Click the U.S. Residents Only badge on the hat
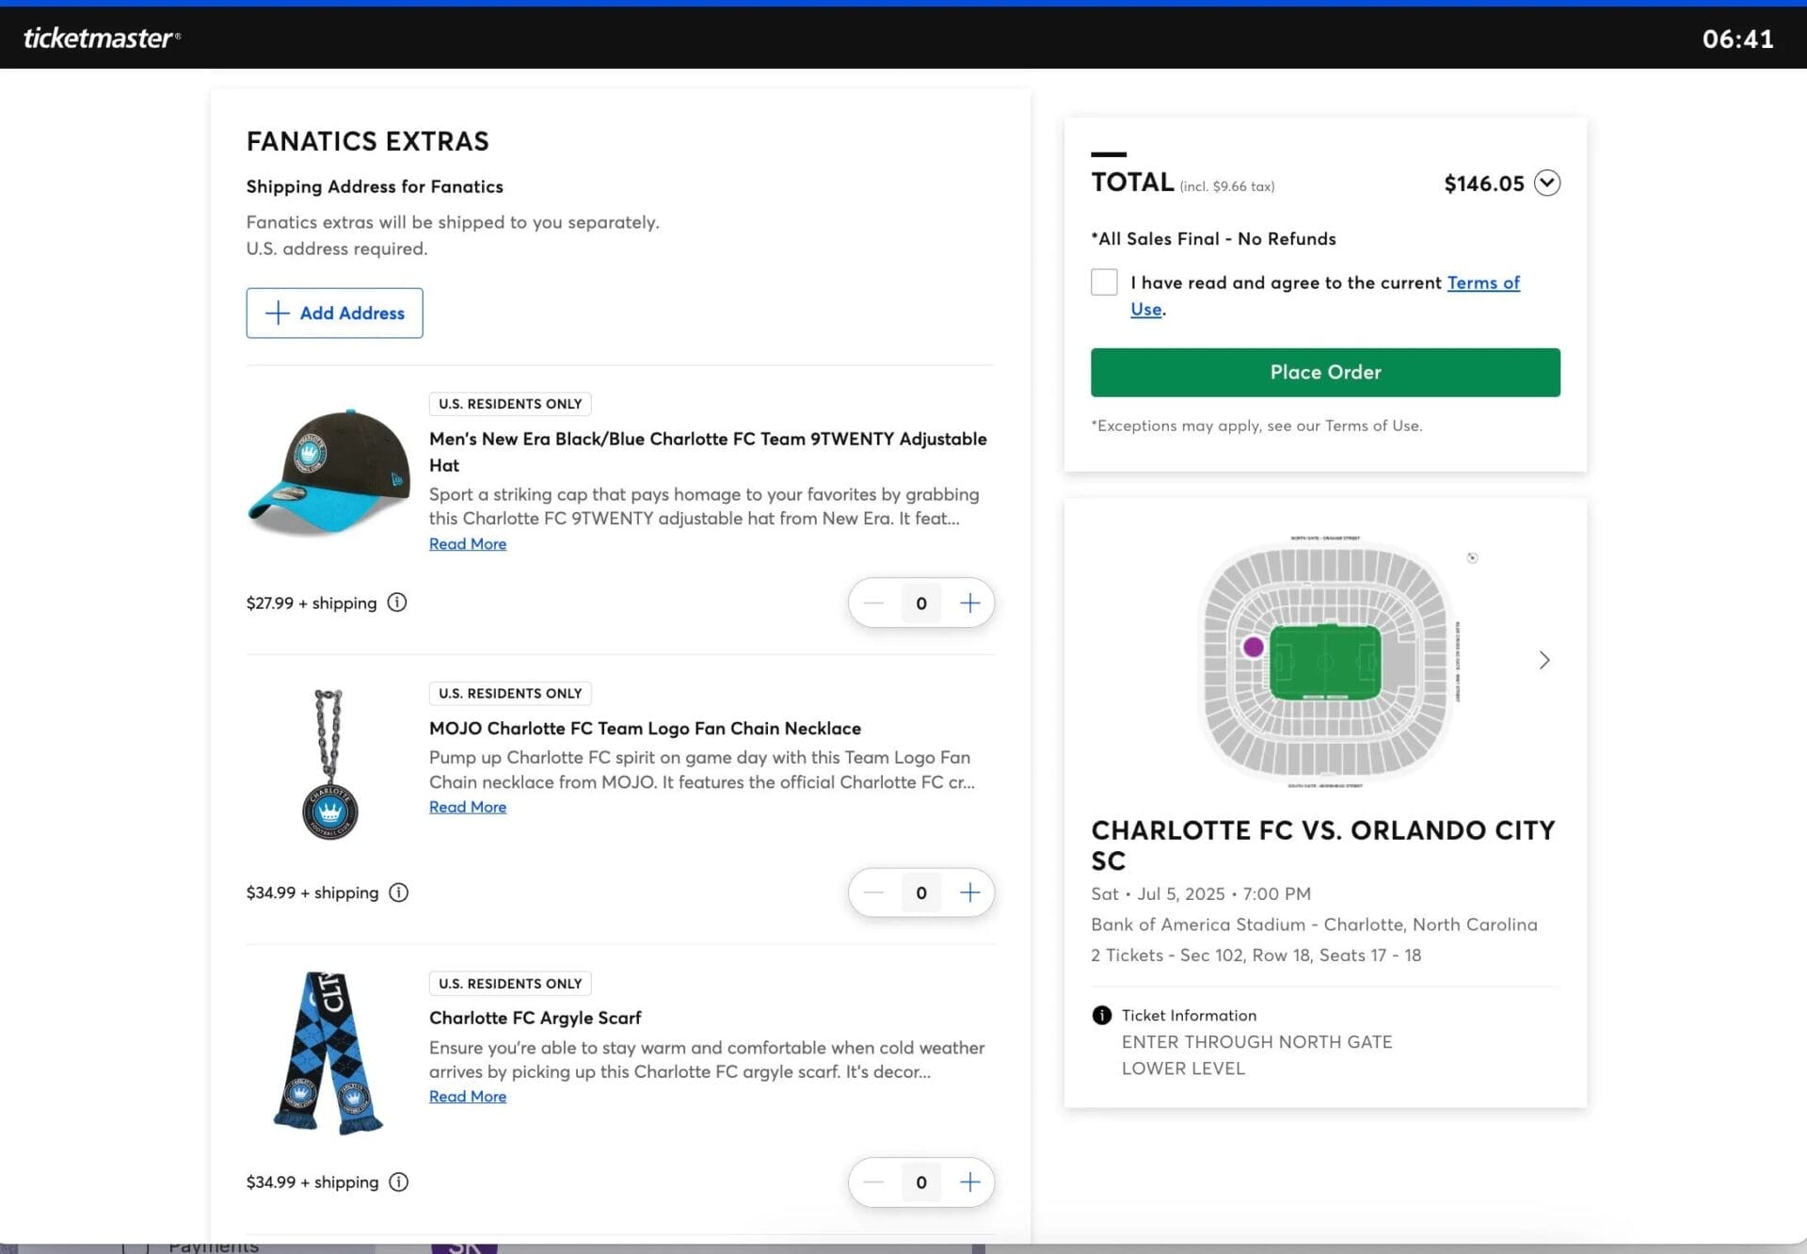 [510, 404]
